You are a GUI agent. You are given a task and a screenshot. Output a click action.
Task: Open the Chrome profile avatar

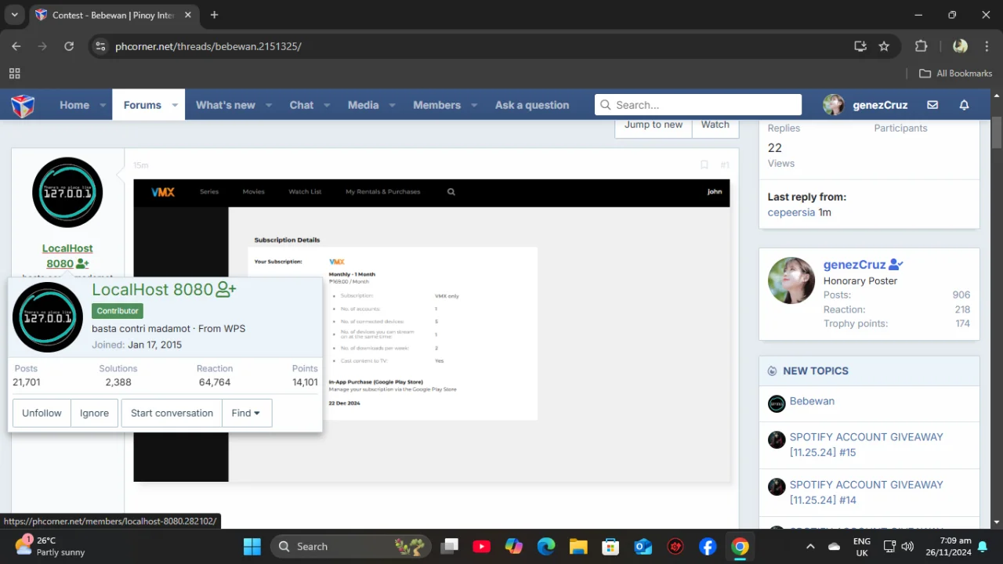[x=960, y=46]
